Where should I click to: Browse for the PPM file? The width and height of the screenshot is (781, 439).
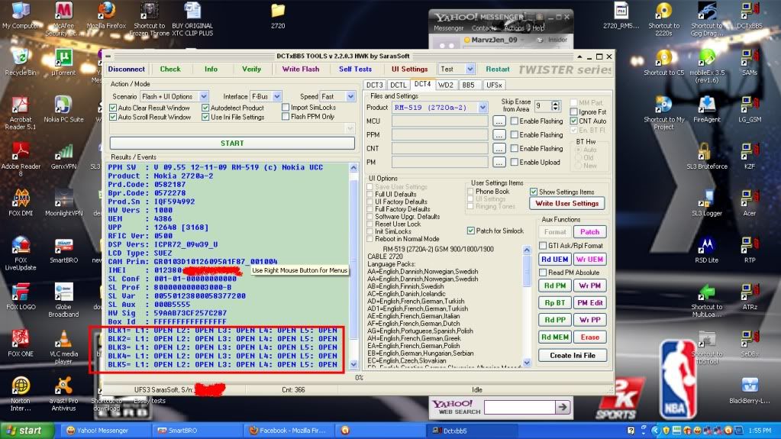pos(499,134)
